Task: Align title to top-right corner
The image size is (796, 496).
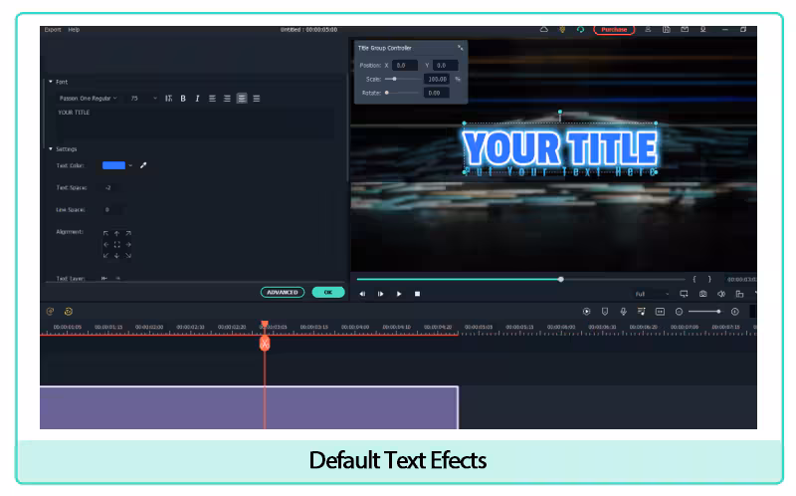Action: [128, 233]
